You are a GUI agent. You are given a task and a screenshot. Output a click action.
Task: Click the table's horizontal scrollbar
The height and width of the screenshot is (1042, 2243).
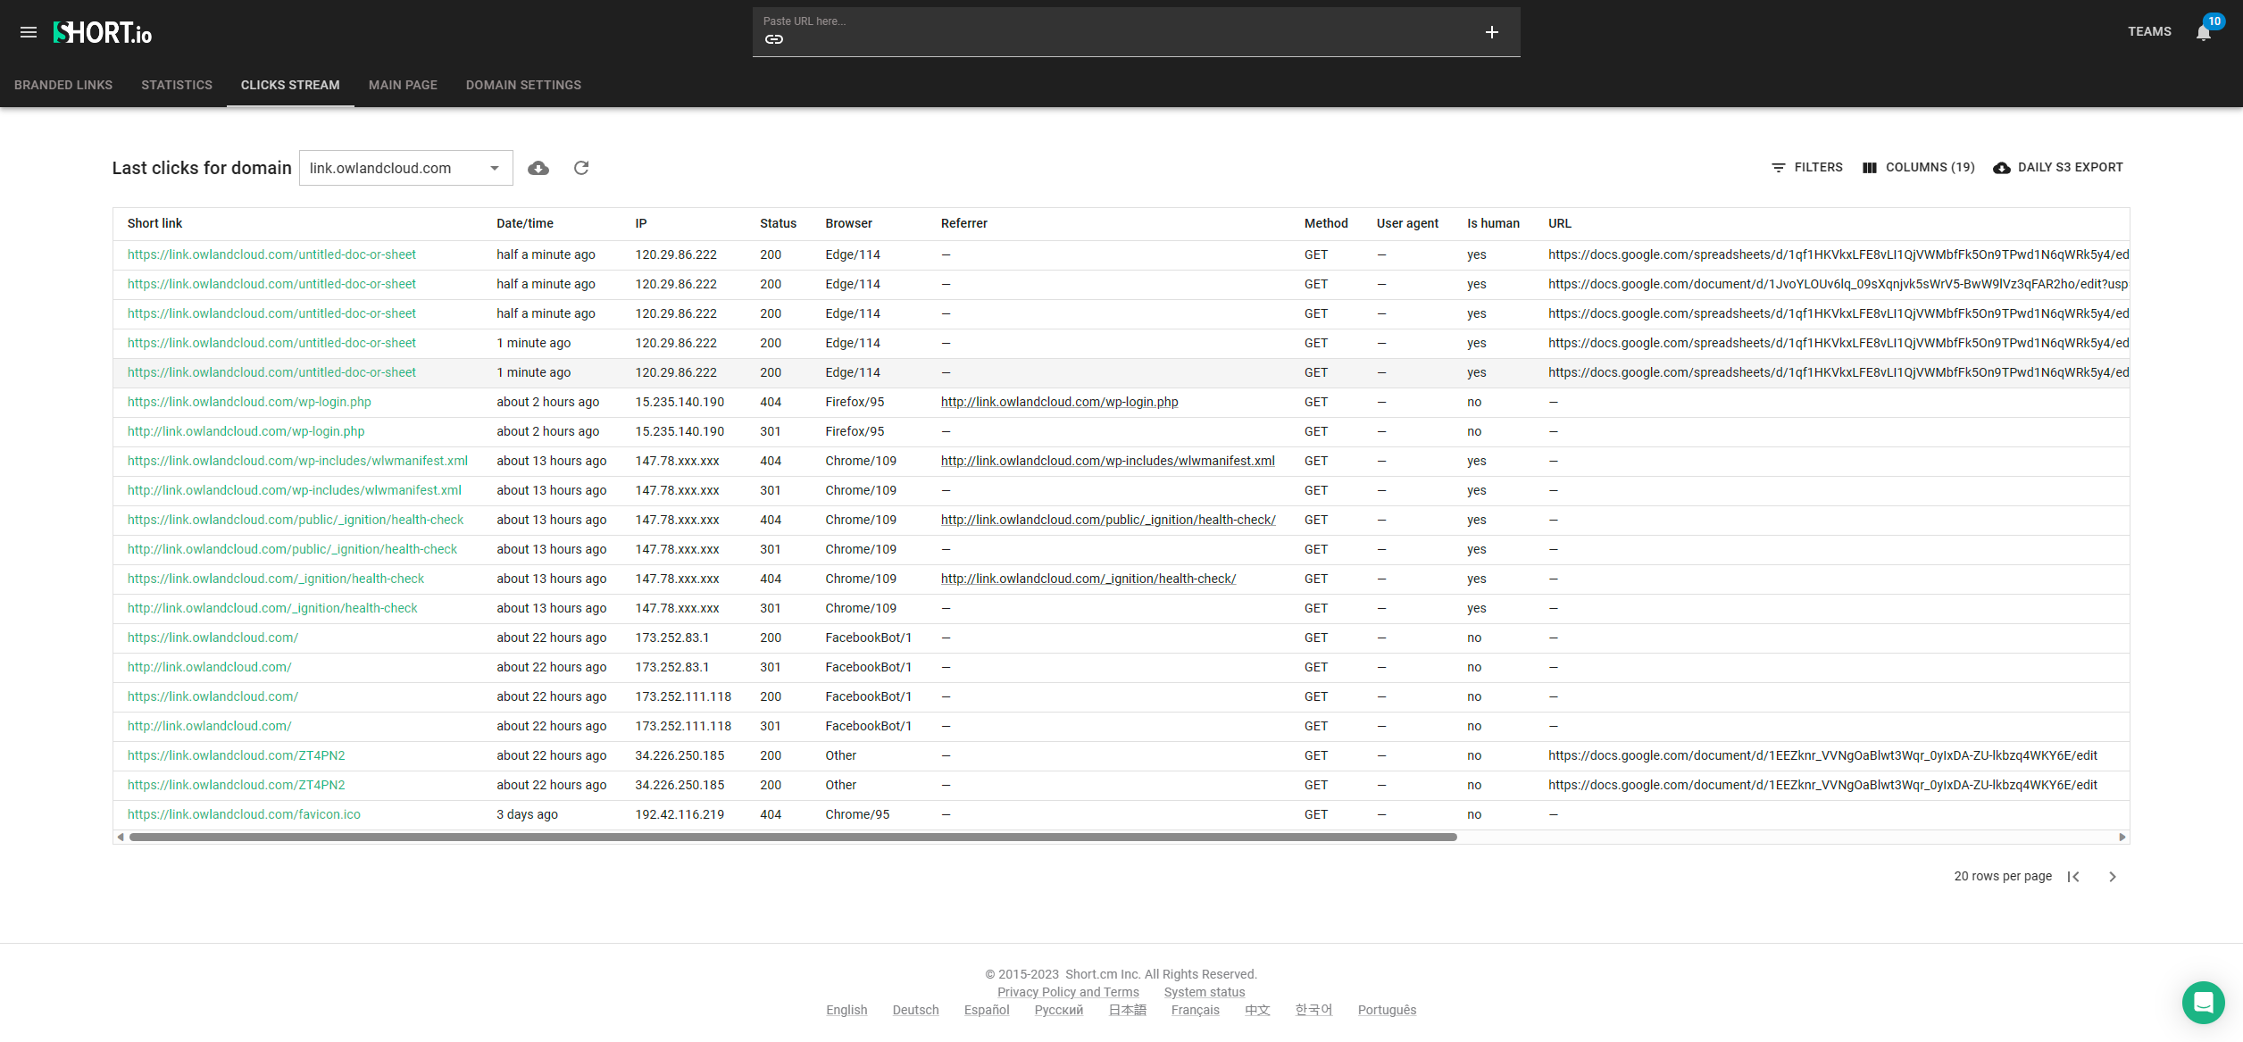[x=793, y=838]
